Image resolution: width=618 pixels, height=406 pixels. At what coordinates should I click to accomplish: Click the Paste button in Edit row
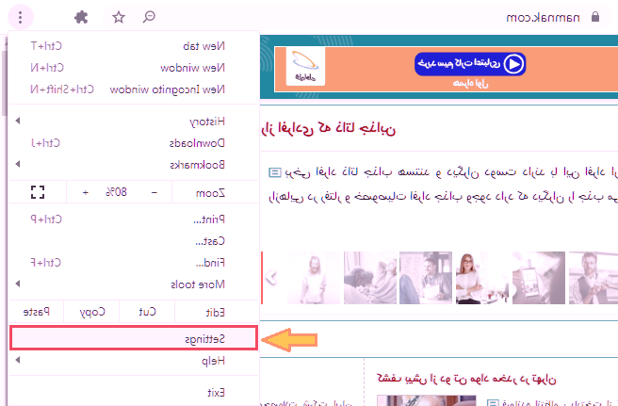click(36, 312)
